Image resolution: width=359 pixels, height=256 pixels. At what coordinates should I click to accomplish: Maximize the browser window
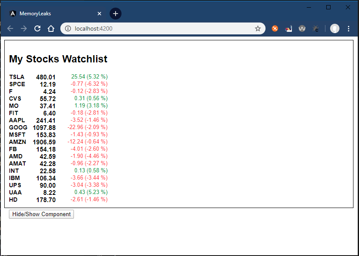[328, 7]
